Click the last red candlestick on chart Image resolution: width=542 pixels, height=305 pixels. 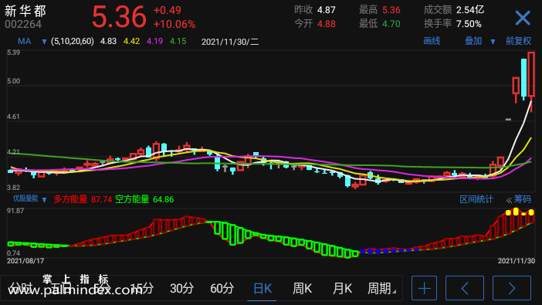coord(531,74)
